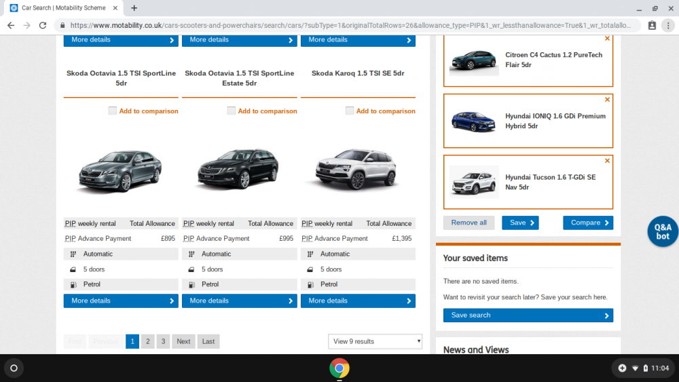Click the Skoda Karoq 1.5 TSI SE 5dr title
The width and height of the screenshot is (679, 382).
pyautogui.click(x=358, y=73)
